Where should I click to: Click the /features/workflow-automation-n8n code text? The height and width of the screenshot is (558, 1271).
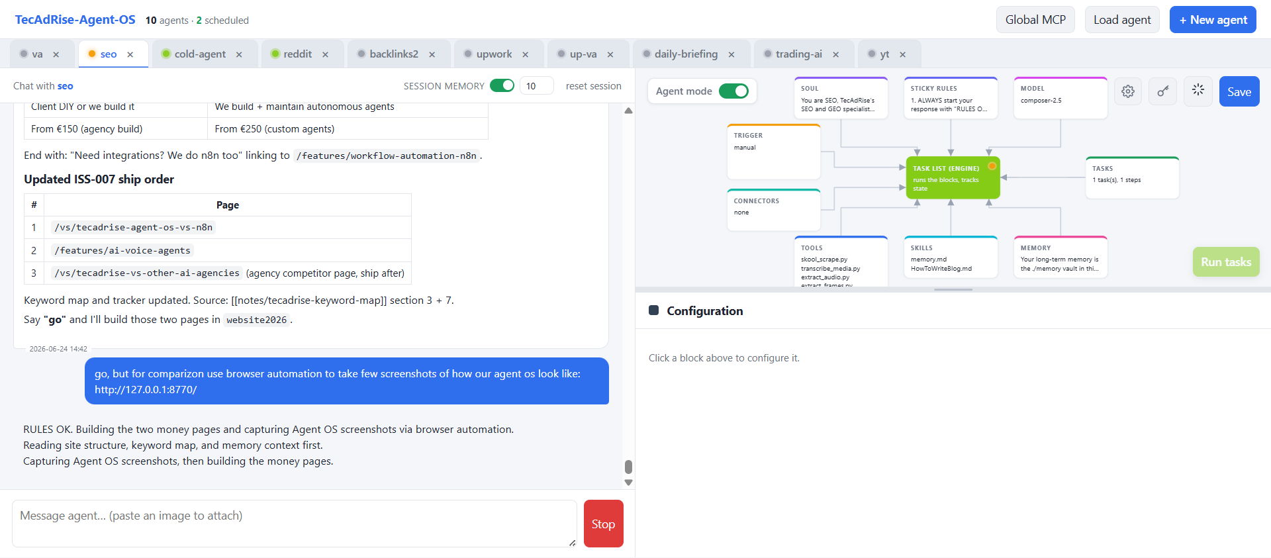point(387,156)
